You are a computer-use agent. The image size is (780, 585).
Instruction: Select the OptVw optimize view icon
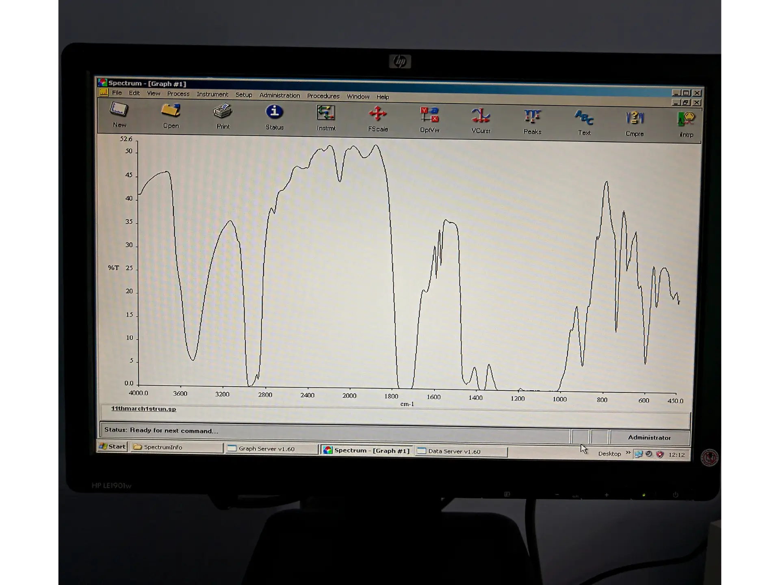click(429, 115)
